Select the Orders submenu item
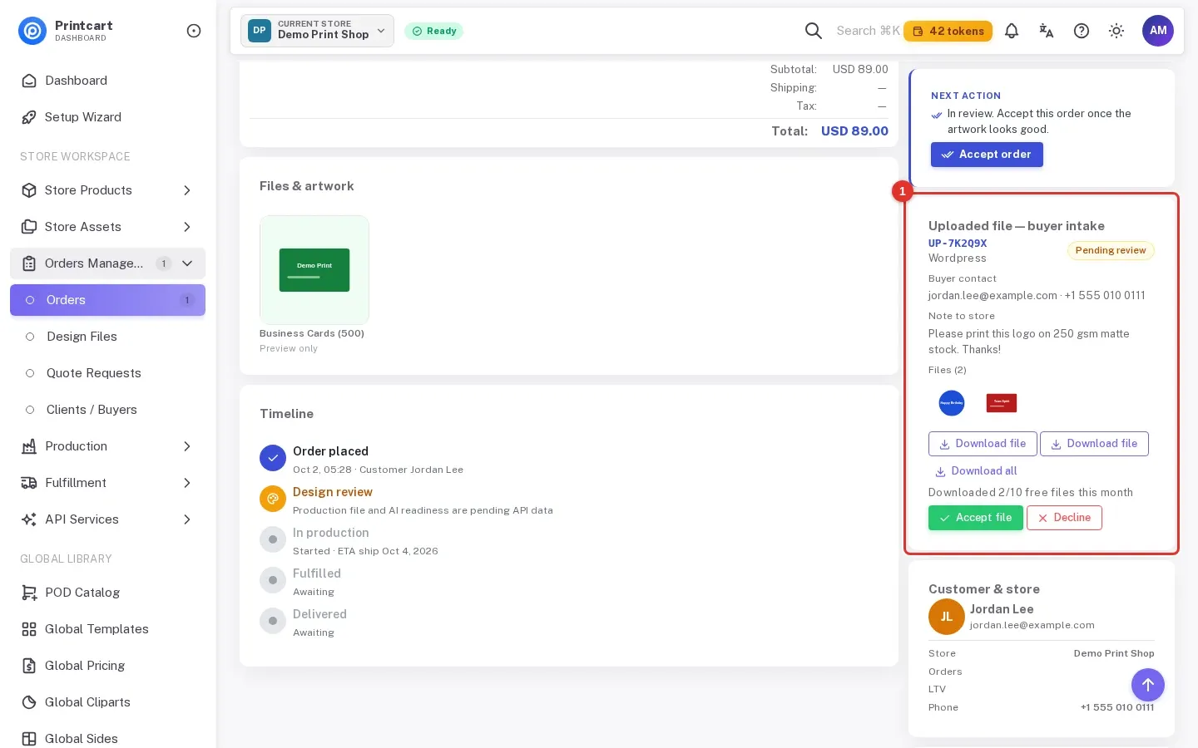 tap(107, 300)
